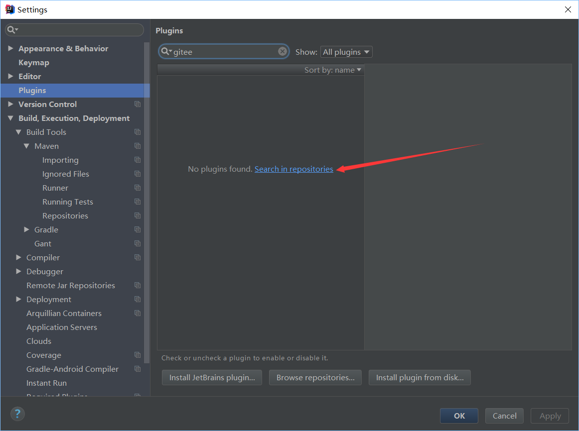Open the Clouds settings
Viewport: 579px width, 431px height.
(x=39, y=341)
